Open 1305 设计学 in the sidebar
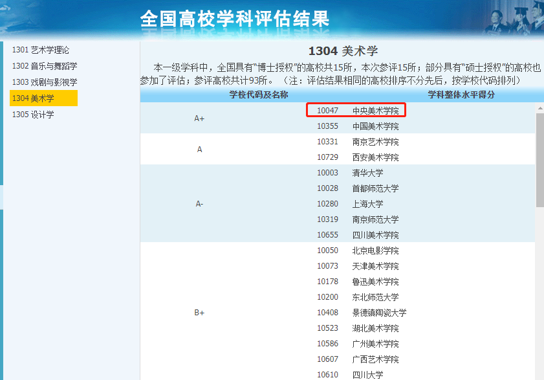Image resolution: width=544 pixels, height=380 pixels. pyautogui.click(x=33, y=115)
